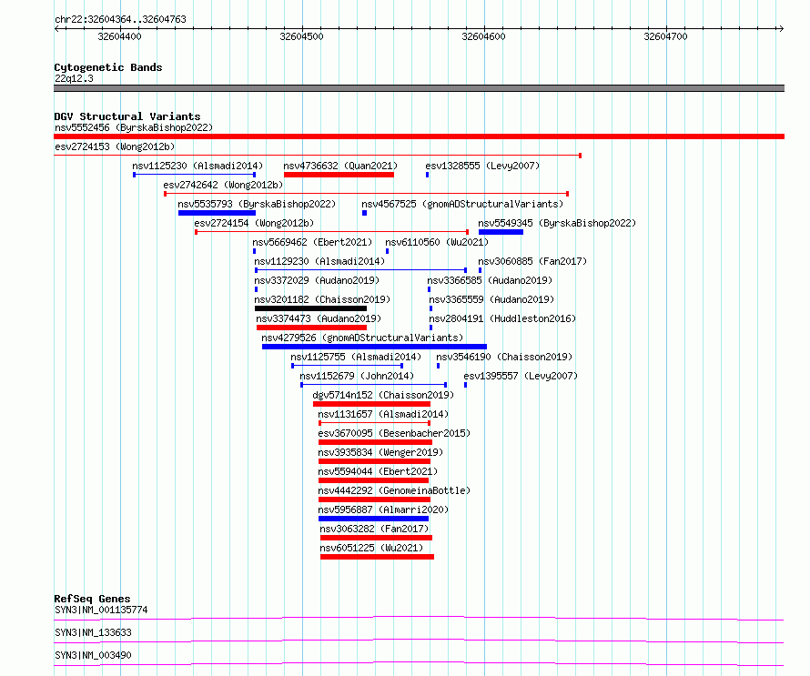Select nsv6110560 (Wu2021) label

(437, 242)
